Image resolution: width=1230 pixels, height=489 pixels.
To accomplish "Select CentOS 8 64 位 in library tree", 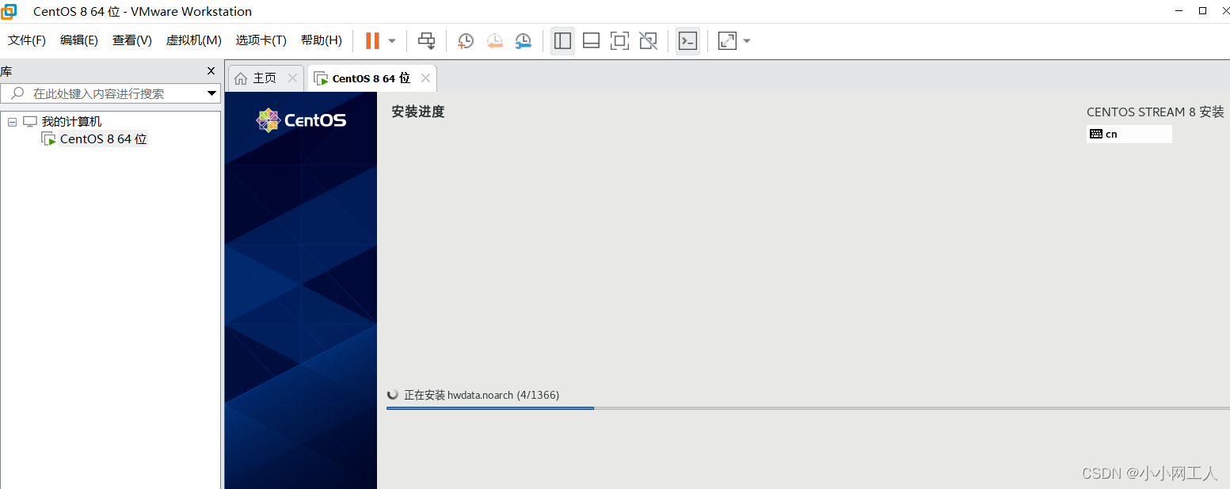I will point(104,139).
